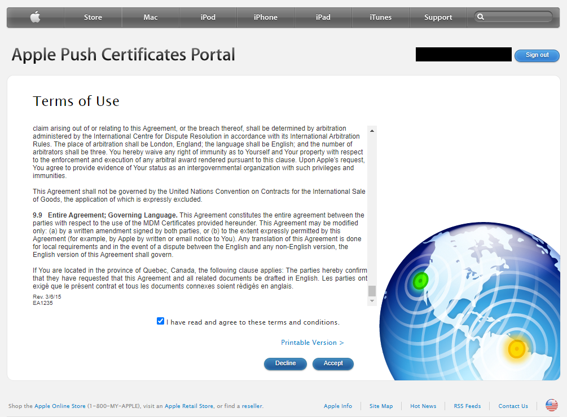Click the 'Terms of Use' heading
The height and width of the screenshot is (417, 567).
tap(76, 101)
